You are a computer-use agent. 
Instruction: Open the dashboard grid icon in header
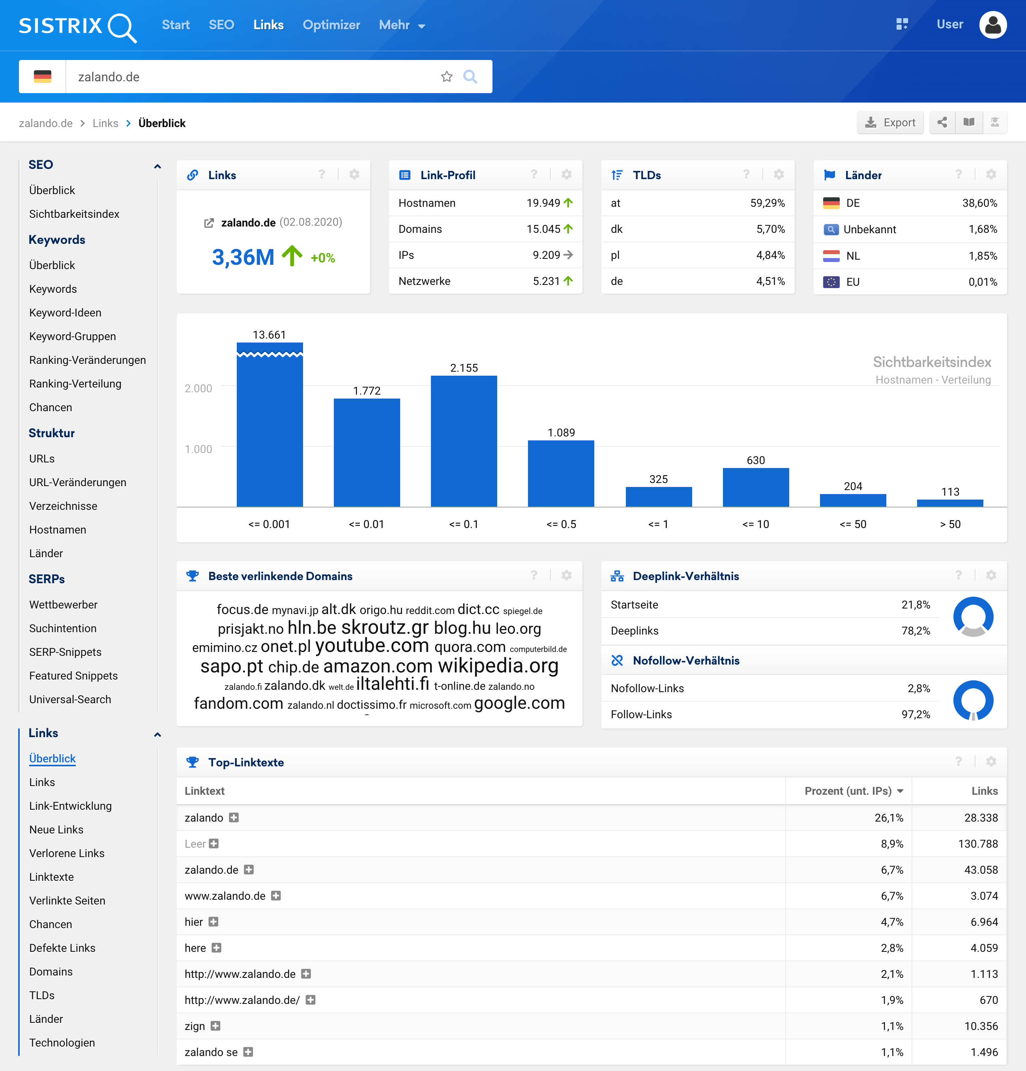pyautogui.click(x=902, y=24)
